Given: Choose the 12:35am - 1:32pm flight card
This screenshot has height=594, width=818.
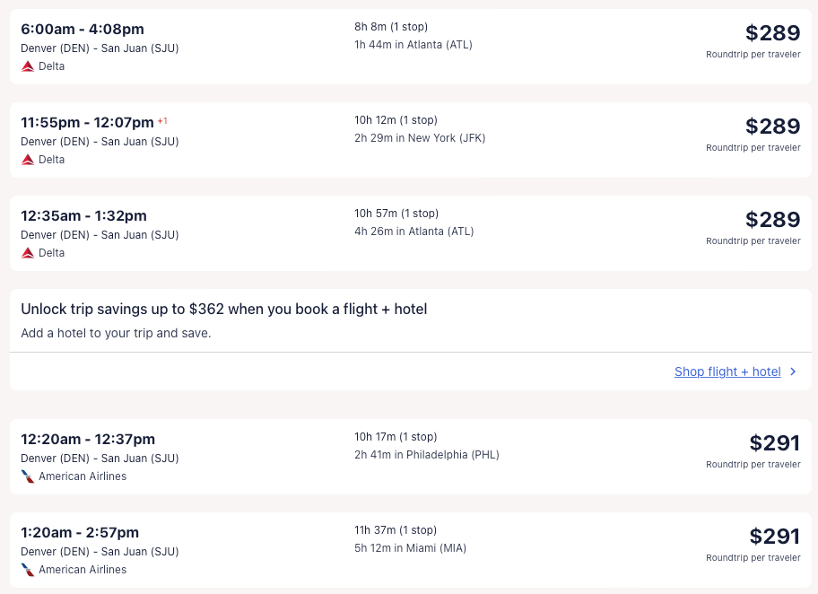Looking at the screenshot, I should click(x=83, y=216).
